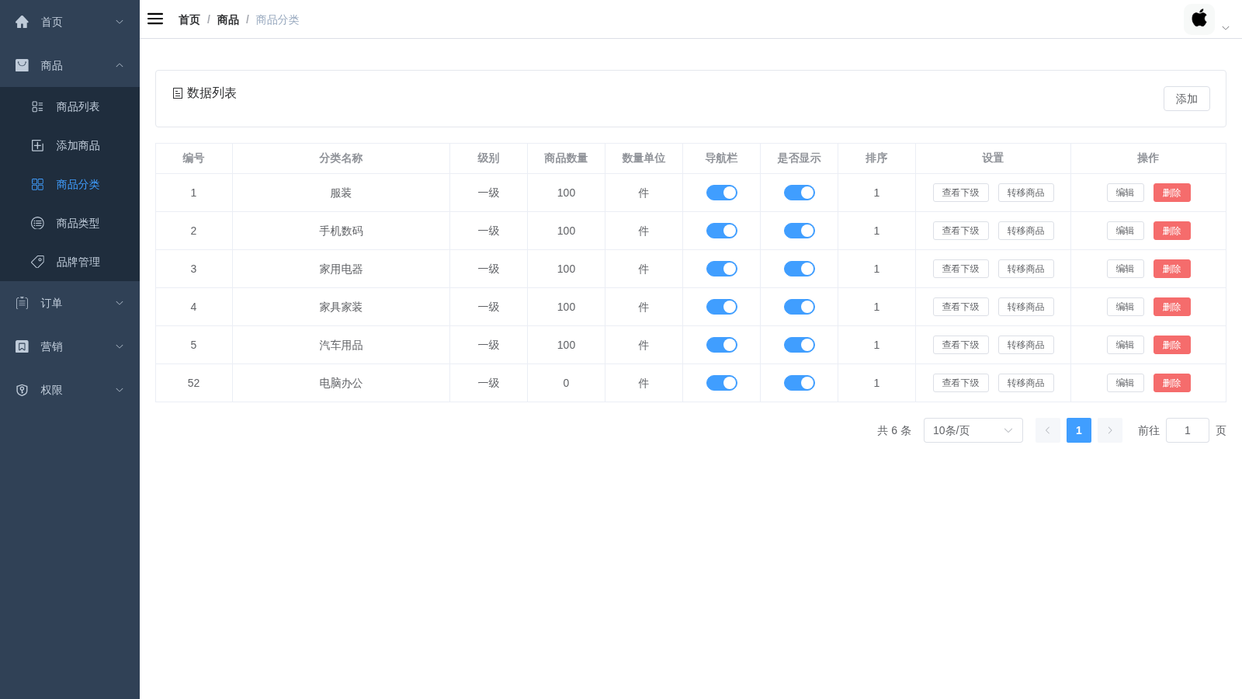The image size is (1242, 699).
Task: Open 品牌管理 menu item
Action: click(70, 262)
